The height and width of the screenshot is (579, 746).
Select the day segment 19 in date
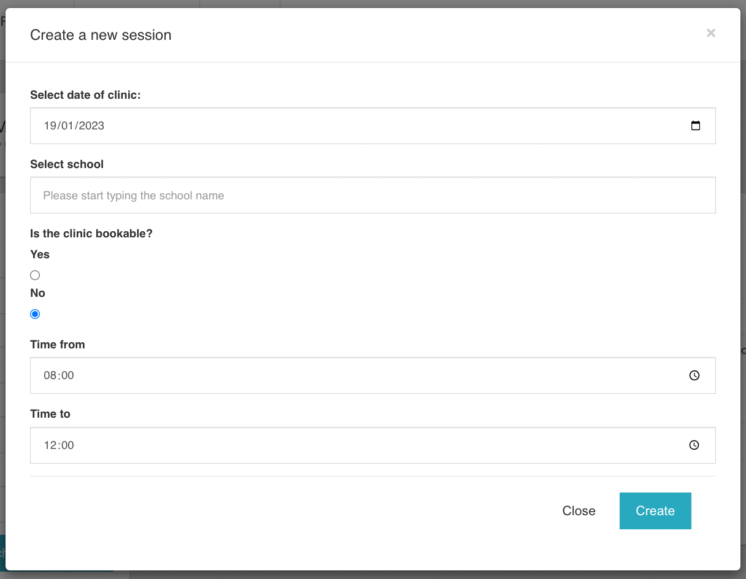point(50,126)
